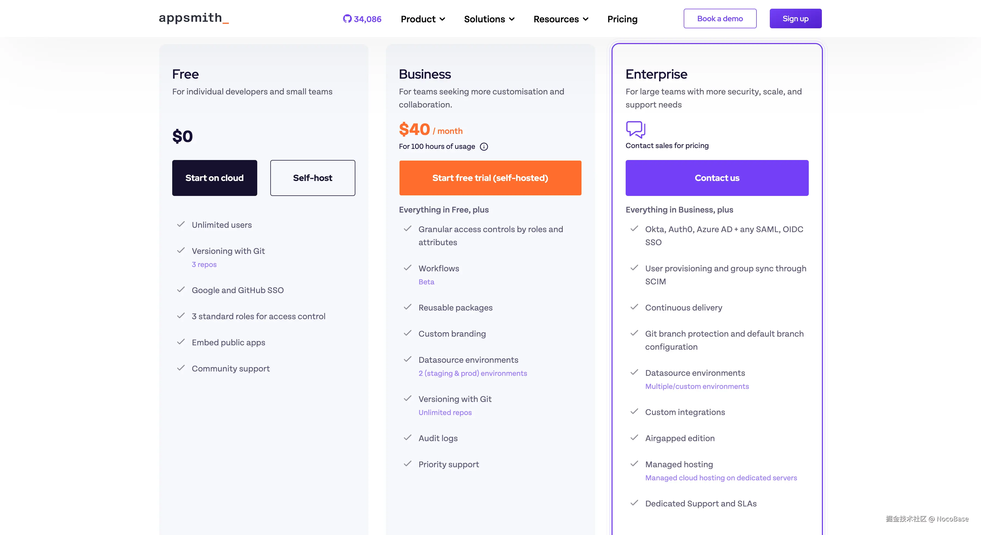The width and height of the screenshot is (981, 535).
Task: Go to the Pricing page
Action: click(622, 19)
